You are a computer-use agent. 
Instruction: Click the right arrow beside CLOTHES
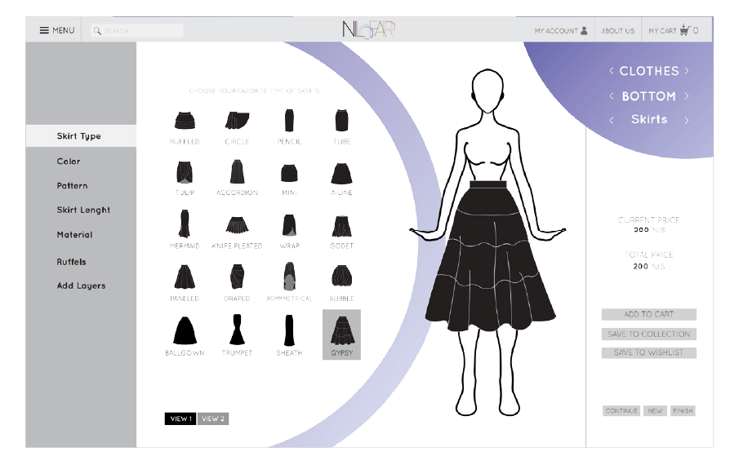click(686, 71)
